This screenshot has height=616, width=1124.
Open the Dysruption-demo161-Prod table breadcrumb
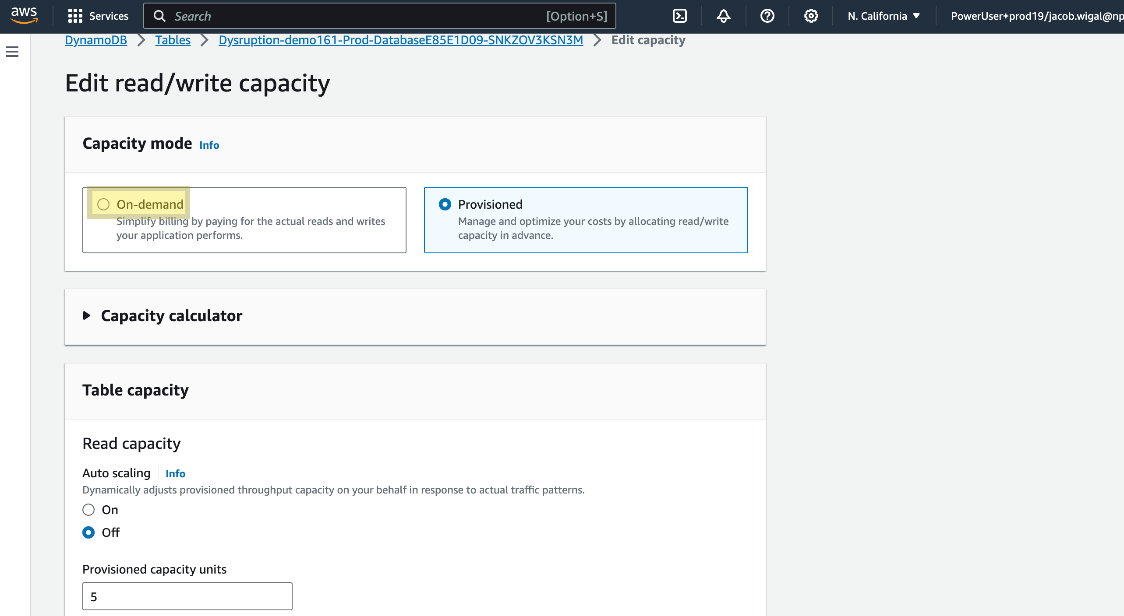tap(401, 40)
